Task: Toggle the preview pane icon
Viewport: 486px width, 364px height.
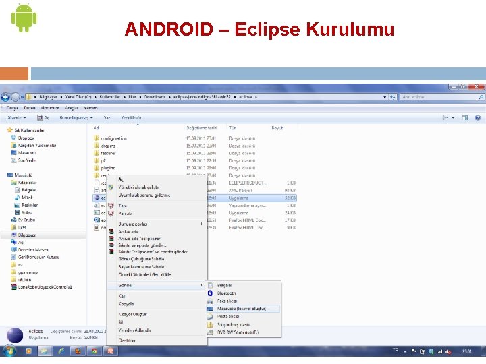Action: click(x=464, y=117)
